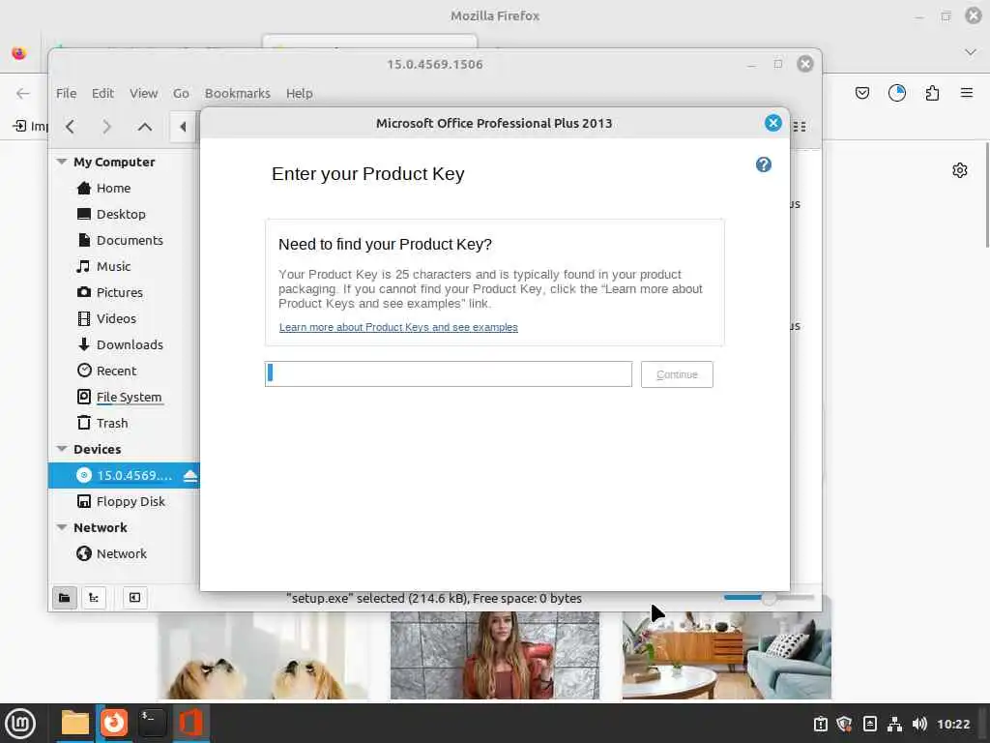Image resolution: width=990 pixels, height=743 pixels.
Task: Open the Linux Mint start menu
Action: [20, 724]
